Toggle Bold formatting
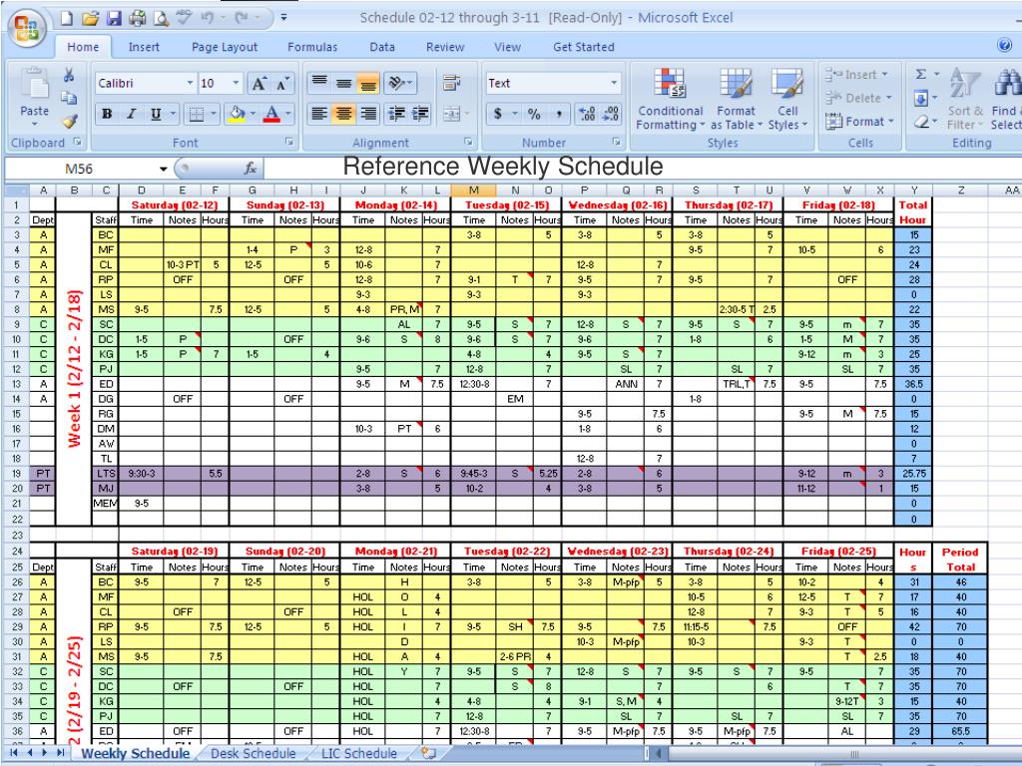The width and height of the screenshot is (1022, 766). pyautogui.click(x=107, y=114)
